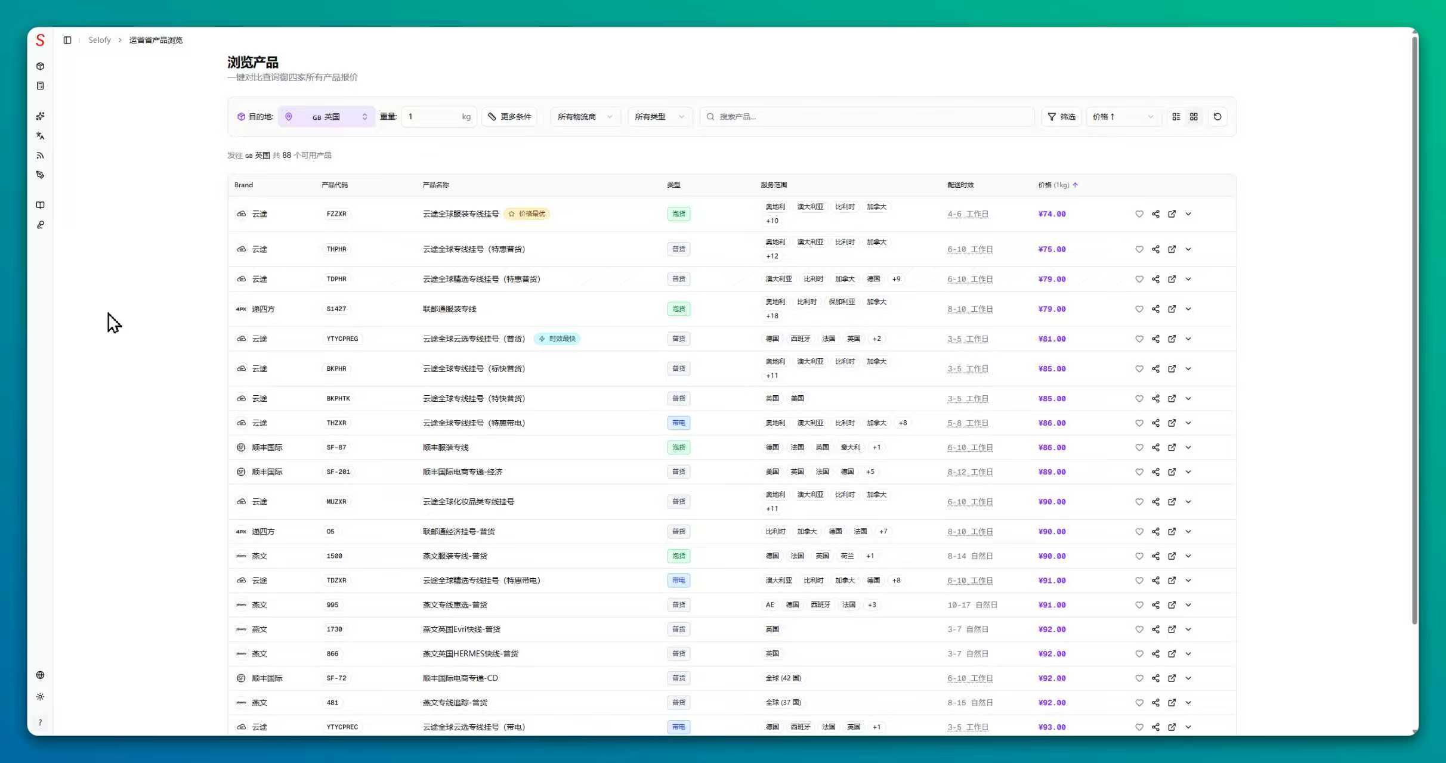The width and height of the screenshot is (1446, 763).
Task: Switch to list view layout
Action: point(1176,117)
